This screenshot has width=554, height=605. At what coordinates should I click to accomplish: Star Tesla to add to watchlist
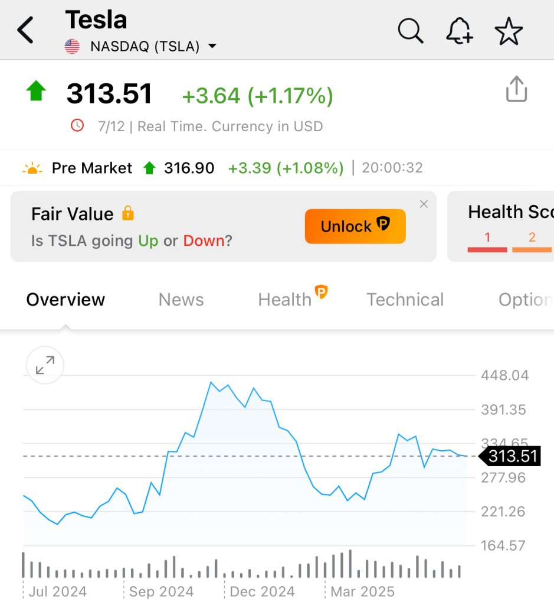(x=509, y=31)
